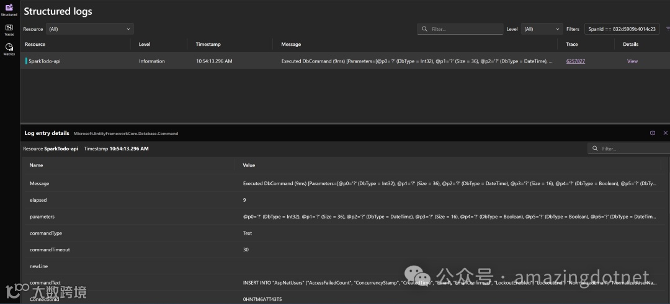Screen dimensions: 670x304
Task: Click the log entry details Filter field
Action: 630,149
